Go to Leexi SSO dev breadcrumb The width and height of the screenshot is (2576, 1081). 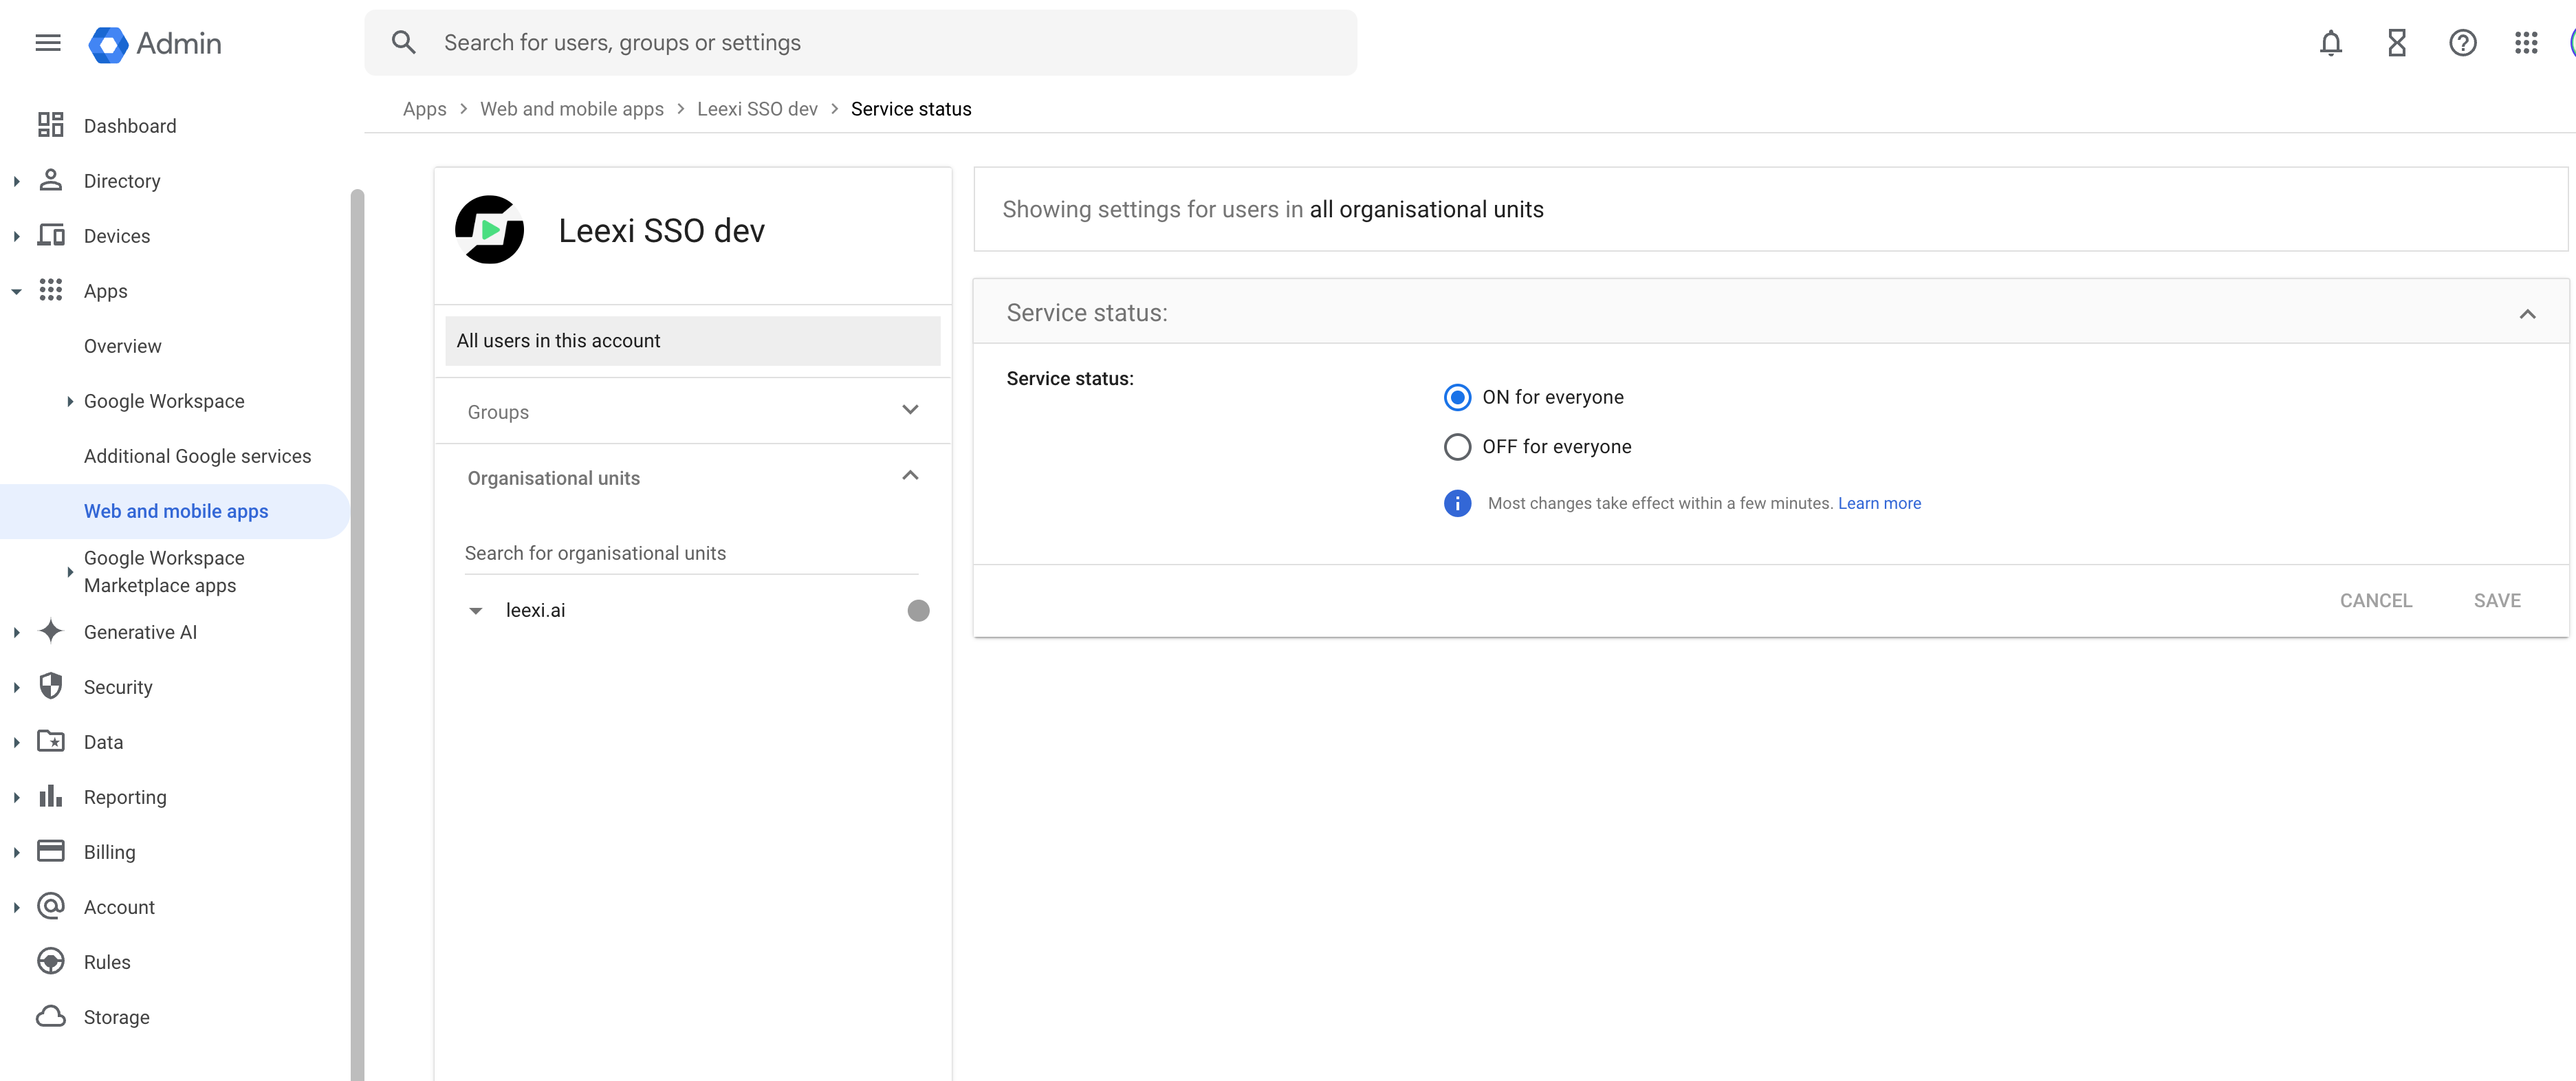pyautogui.click(x=757, y=109)
